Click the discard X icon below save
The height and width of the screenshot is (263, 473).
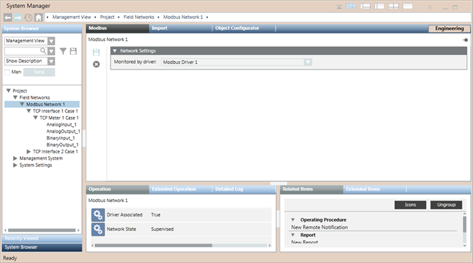point(96,64)
